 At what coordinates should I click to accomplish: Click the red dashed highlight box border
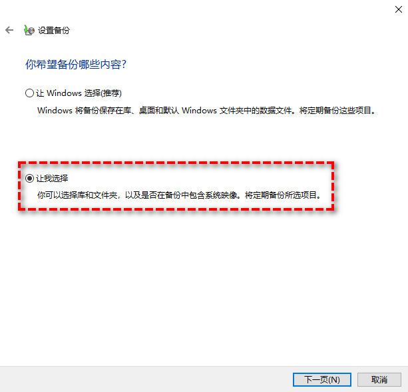[176, 163]
